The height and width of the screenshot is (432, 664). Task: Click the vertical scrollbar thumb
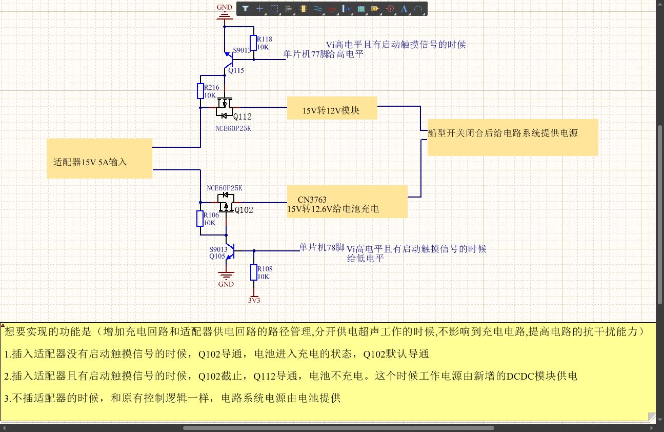(x=660, y=214)
